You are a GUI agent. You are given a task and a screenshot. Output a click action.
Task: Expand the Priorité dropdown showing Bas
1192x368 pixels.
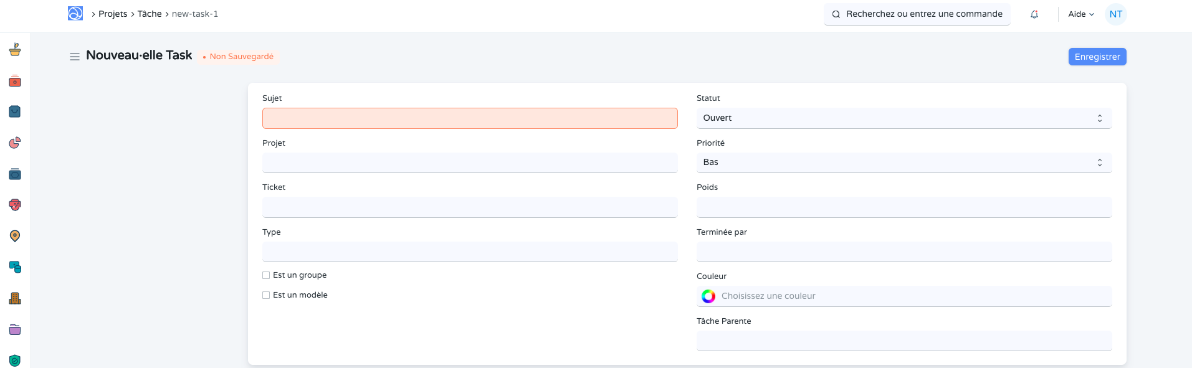coord(904,163)
